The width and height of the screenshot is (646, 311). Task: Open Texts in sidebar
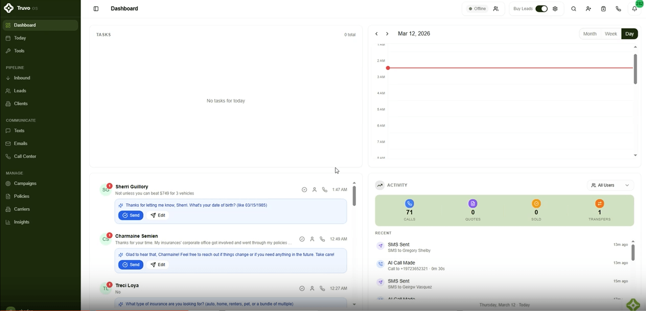click(x=40, y=130)
